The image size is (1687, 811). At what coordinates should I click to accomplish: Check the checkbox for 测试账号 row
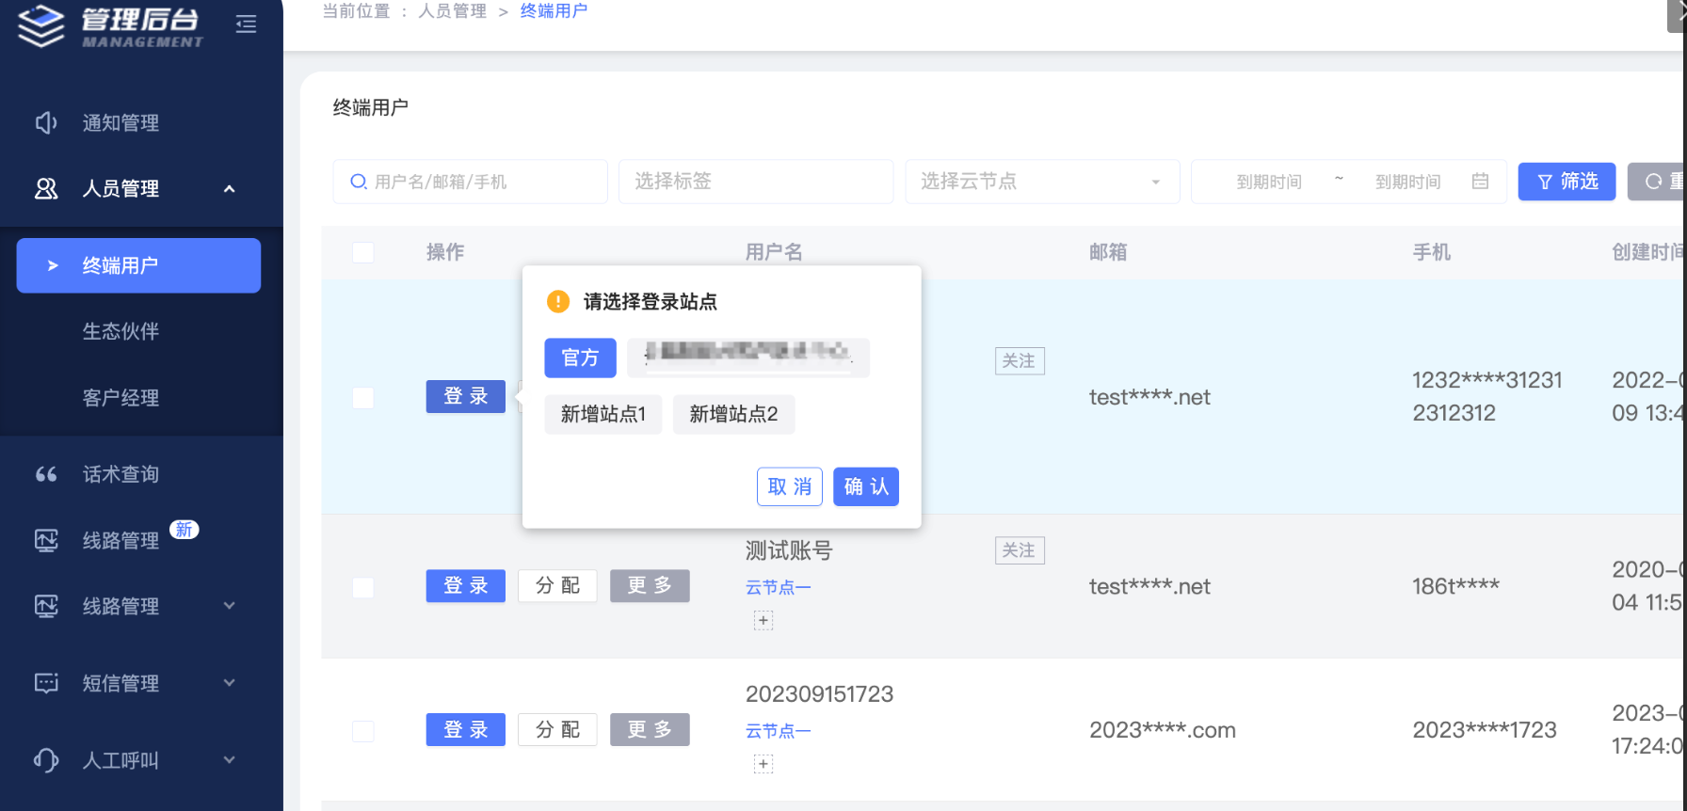pyautogui.click(x=362, y=587)
